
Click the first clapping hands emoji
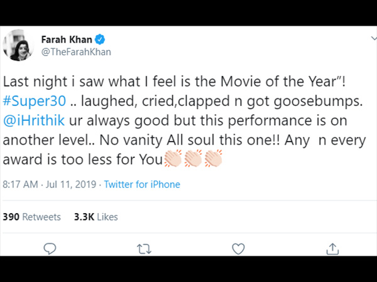(173, 159)
